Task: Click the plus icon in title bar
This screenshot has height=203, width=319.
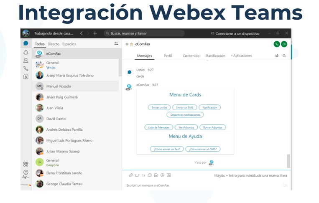Action: (x=95, y=33)
